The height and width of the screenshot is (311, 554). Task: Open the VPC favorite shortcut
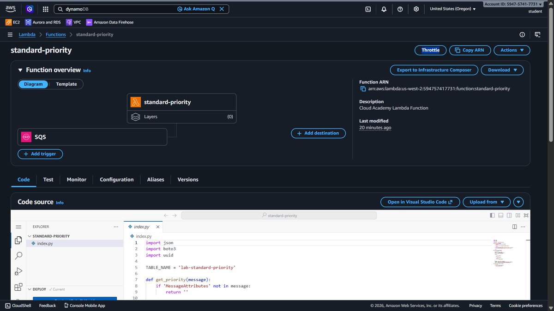[x=73, y=22]
